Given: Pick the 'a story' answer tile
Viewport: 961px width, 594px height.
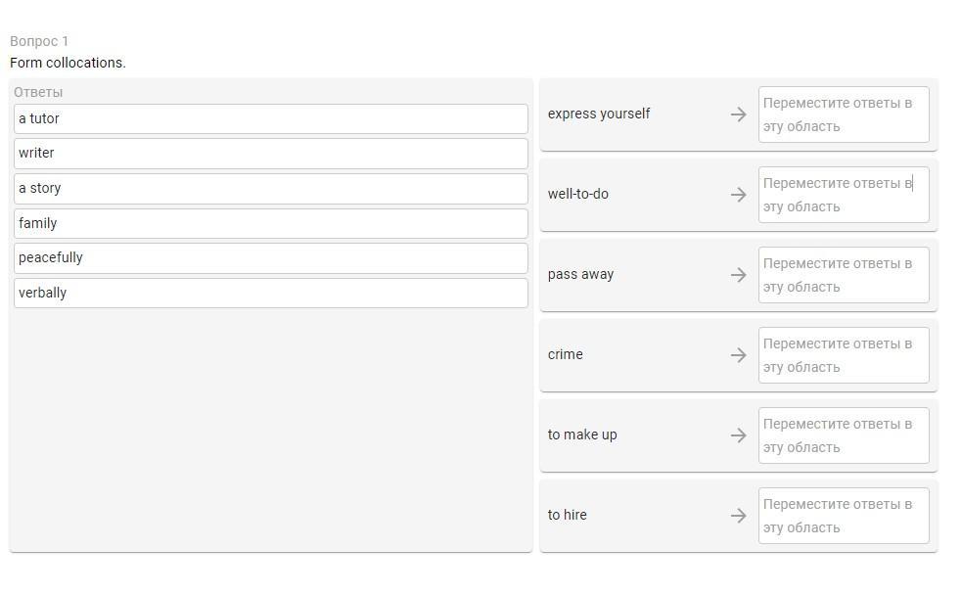Looking at the screenshot, I should point(271,188).
